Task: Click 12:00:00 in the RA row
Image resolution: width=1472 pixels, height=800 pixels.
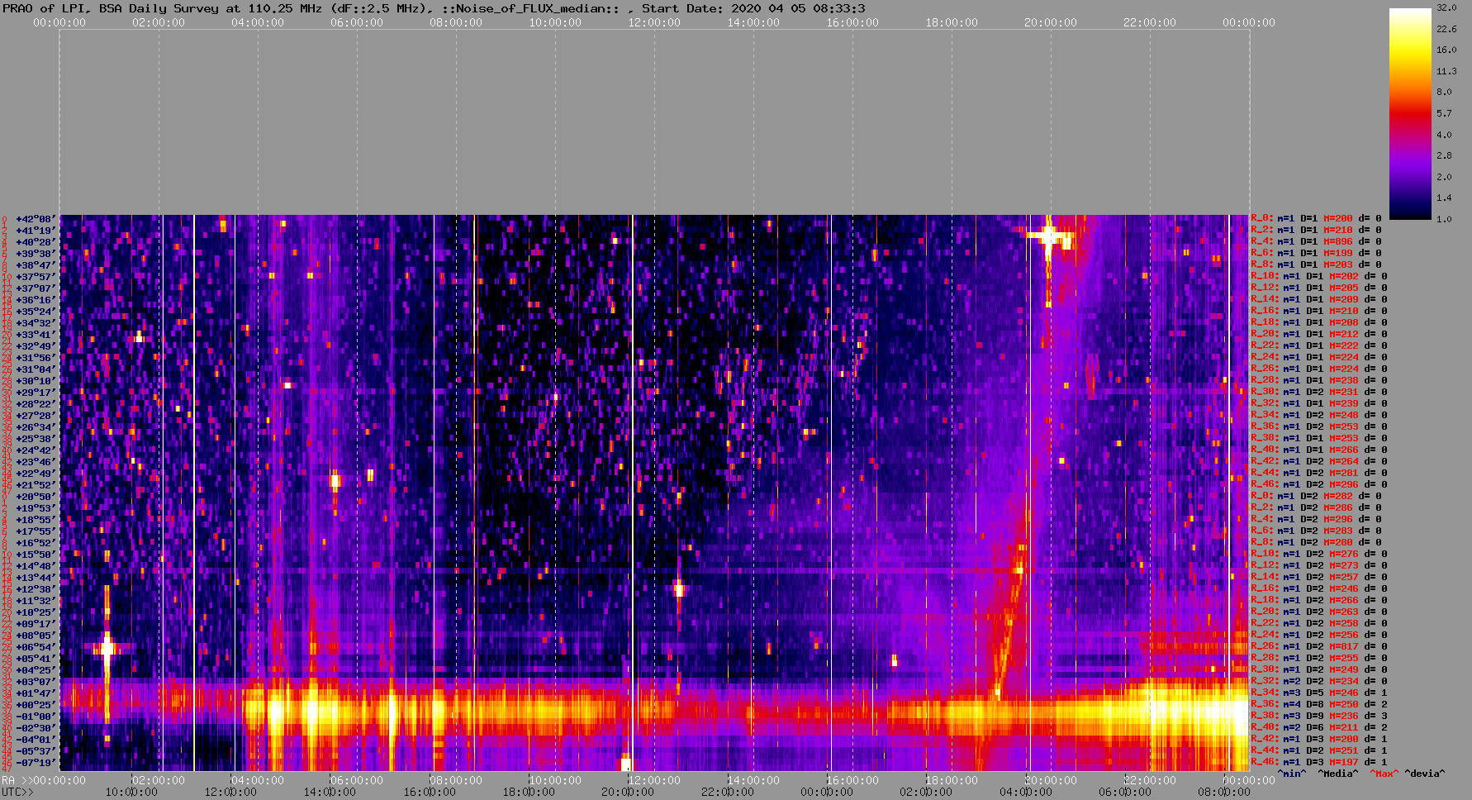Action: coord(654,780)
